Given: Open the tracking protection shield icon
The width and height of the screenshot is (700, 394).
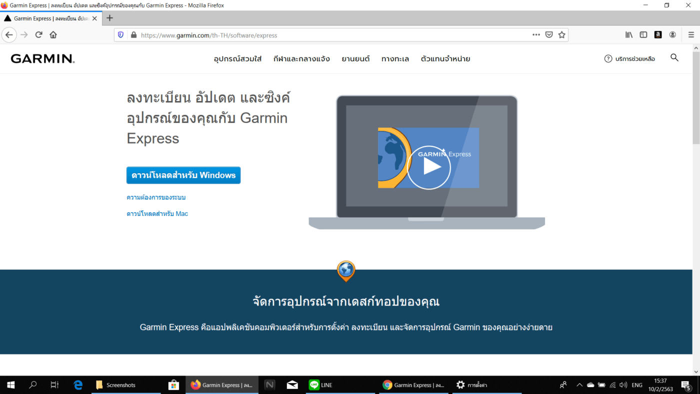Looking at the screenshot, I should tap(120, 35).
